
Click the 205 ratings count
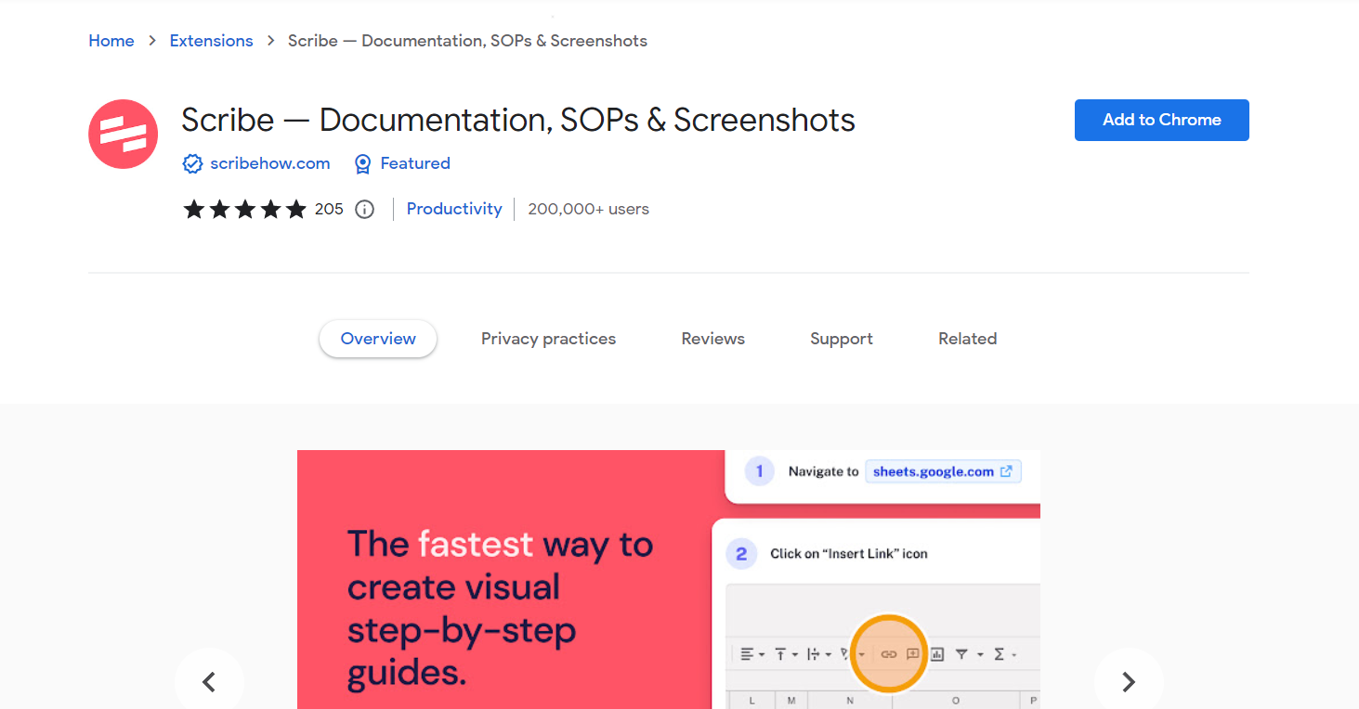329,209
